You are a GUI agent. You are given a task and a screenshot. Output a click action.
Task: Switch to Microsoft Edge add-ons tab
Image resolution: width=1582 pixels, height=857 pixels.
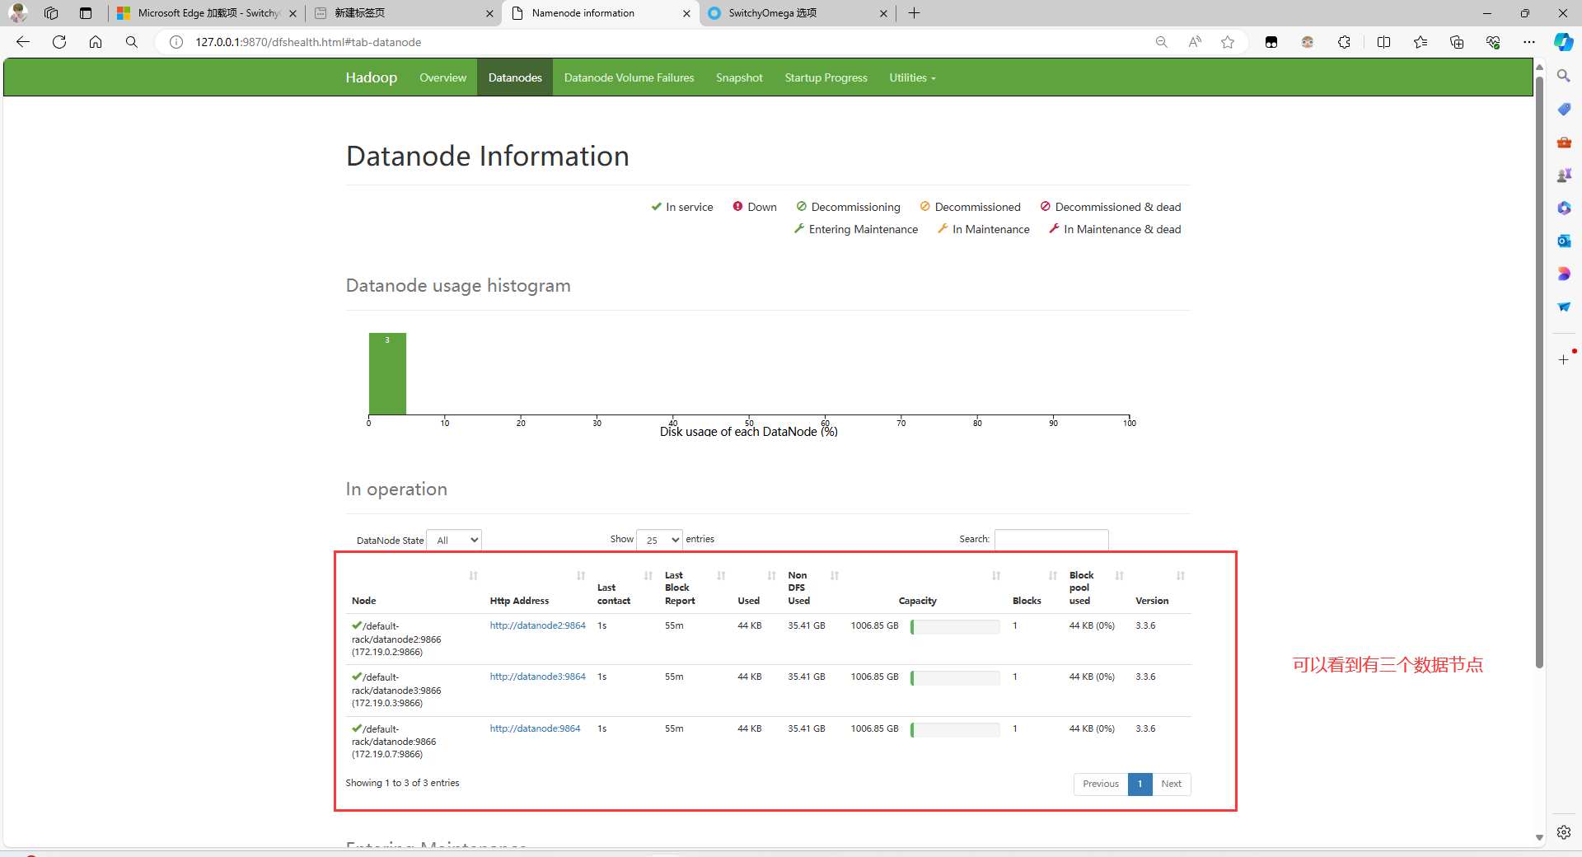pyautogui.click(x=206, y=13)
